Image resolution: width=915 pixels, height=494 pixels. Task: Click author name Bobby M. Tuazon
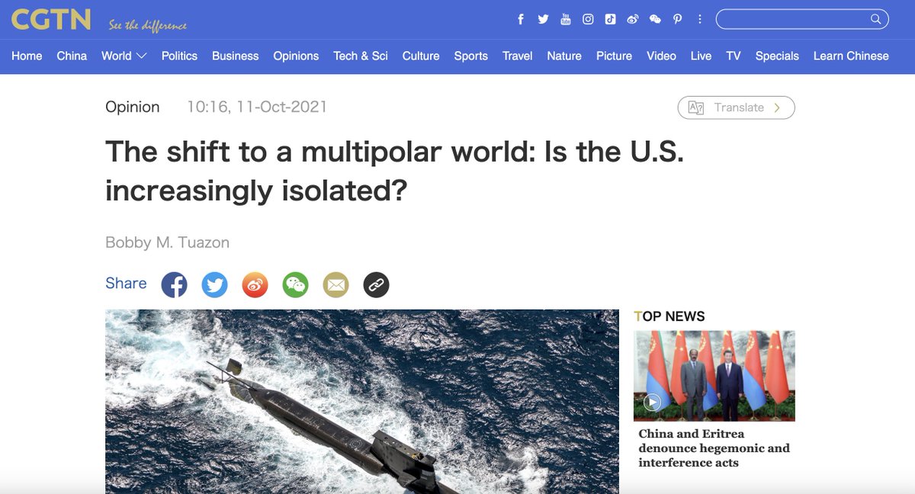(167, 242)
